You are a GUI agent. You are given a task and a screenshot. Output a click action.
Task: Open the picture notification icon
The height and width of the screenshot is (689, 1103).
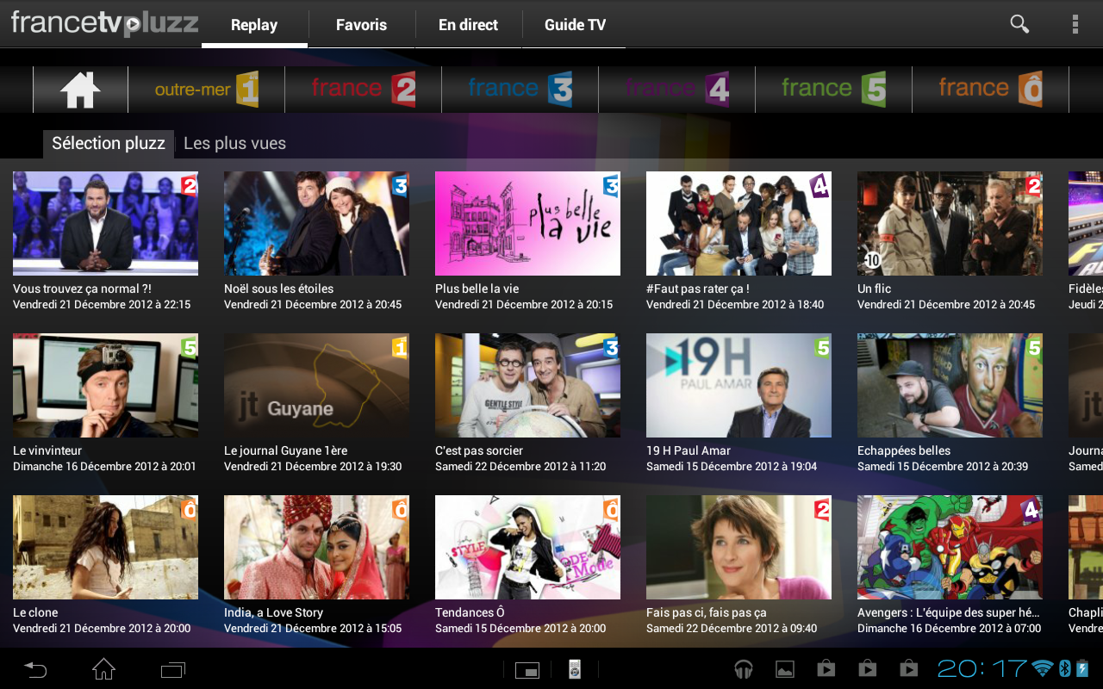[784, 669]
